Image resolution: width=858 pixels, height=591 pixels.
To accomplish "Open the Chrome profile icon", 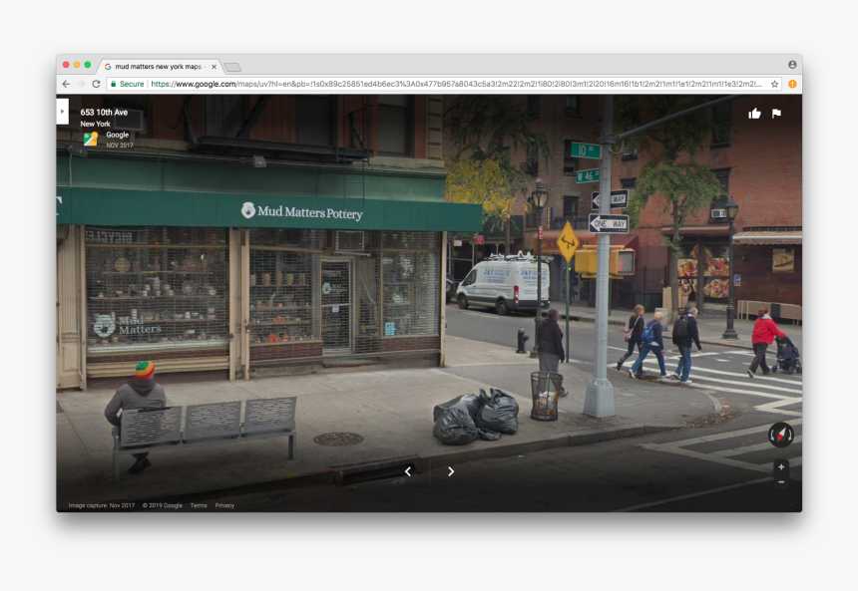I will click(x=792, y=65).
